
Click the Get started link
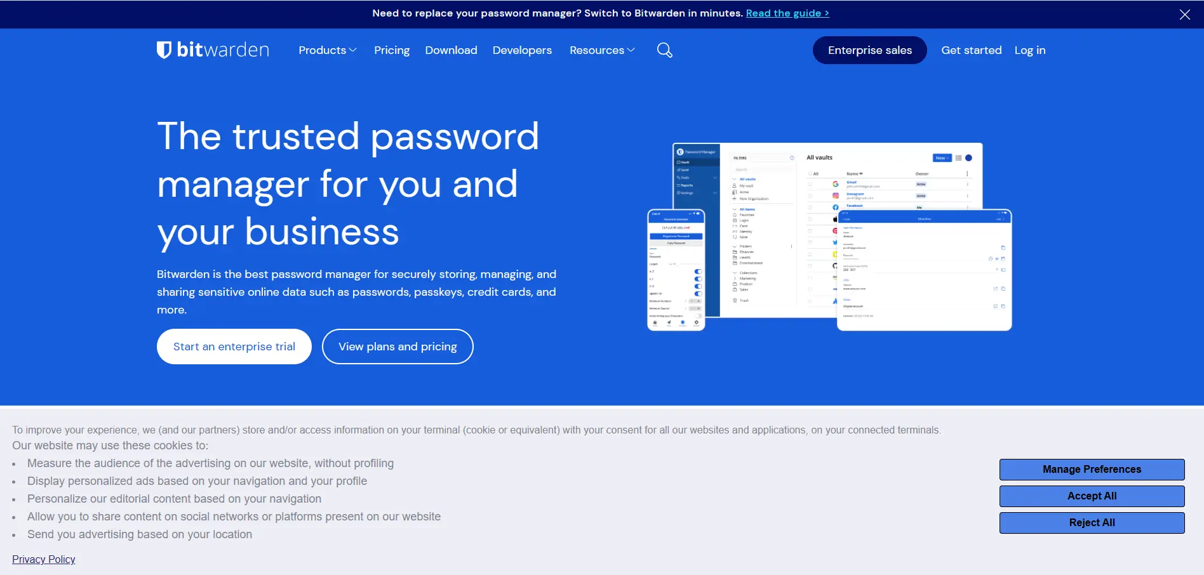click(971, 50)
